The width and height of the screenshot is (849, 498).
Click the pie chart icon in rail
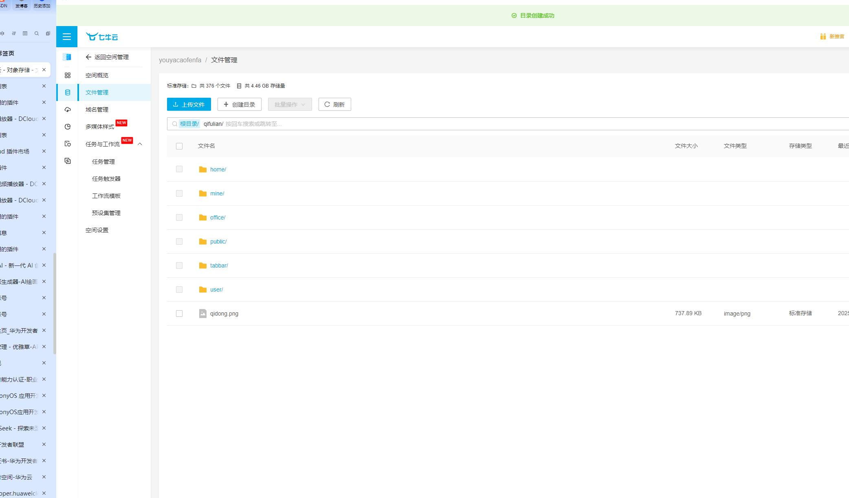pyautogui.click(x=68, y=127)
